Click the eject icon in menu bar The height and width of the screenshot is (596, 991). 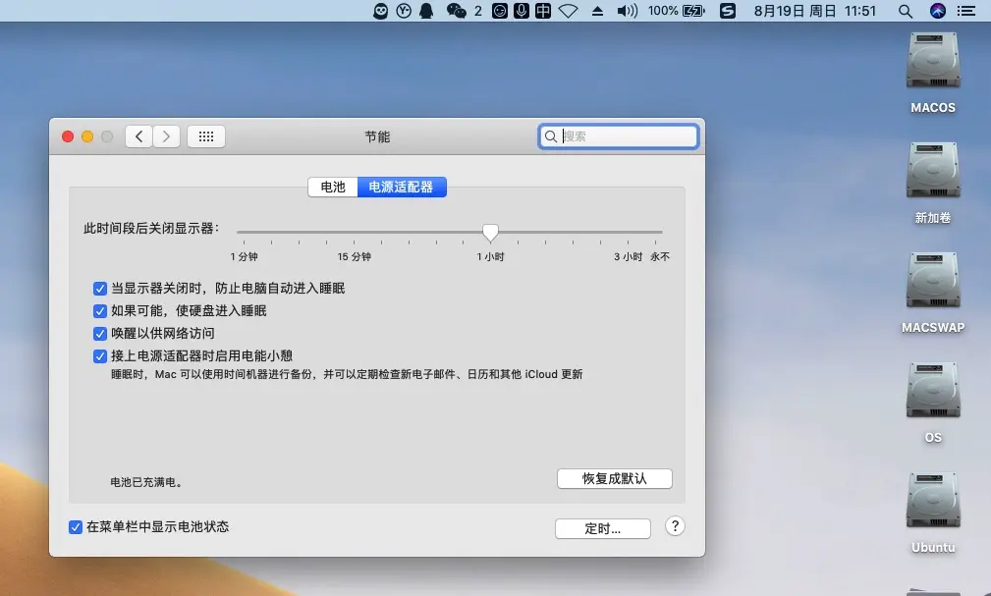(x=597, y=11)
